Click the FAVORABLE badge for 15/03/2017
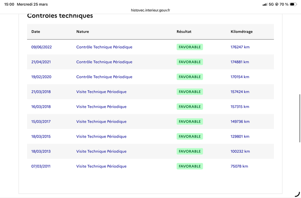 (x=190, y=121)
